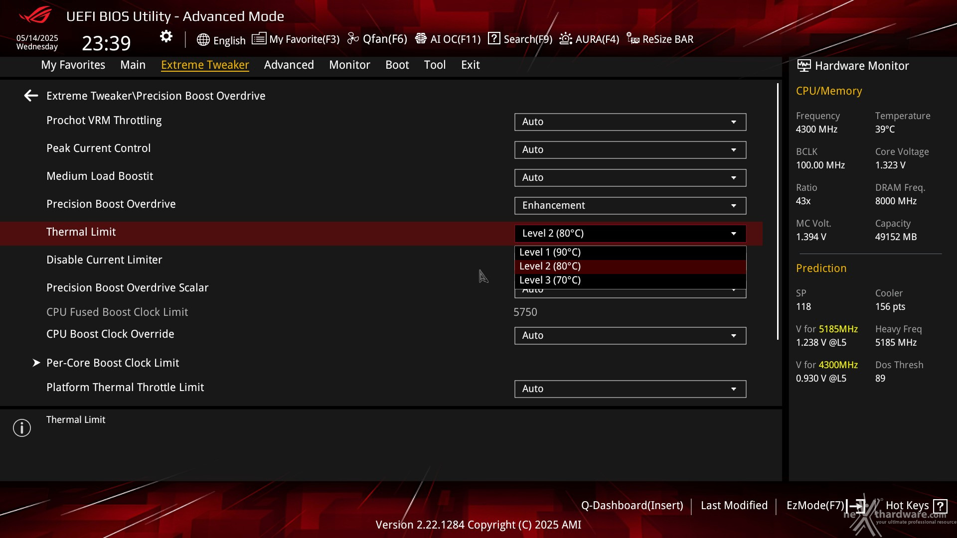Click the 23:39 clock
The height and width of the screenshot is (538, 957).
(x=106, y=43)
